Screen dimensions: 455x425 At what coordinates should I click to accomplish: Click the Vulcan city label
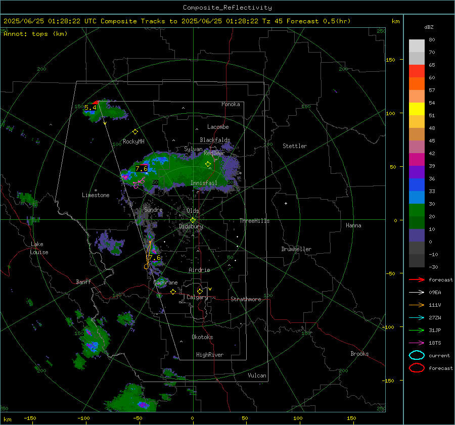(x=257, y=375)
